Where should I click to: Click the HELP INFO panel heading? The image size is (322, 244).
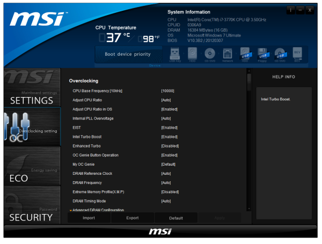pyautogui.click(x=283, y=77)
